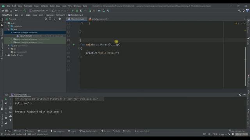
Task: Open the Edit menu
Action: click(x=14, y=6)
